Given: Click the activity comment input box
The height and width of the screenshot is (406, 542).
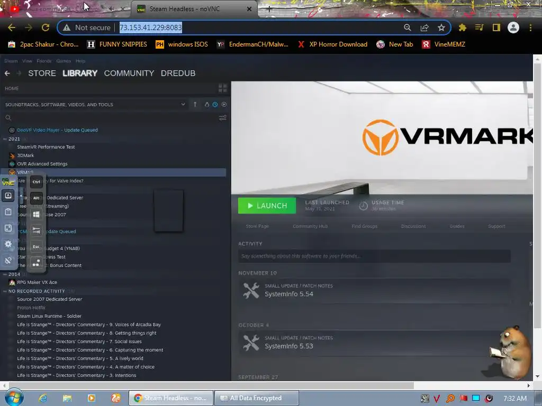Looking at the screenshot, I should tap(374, 256).
